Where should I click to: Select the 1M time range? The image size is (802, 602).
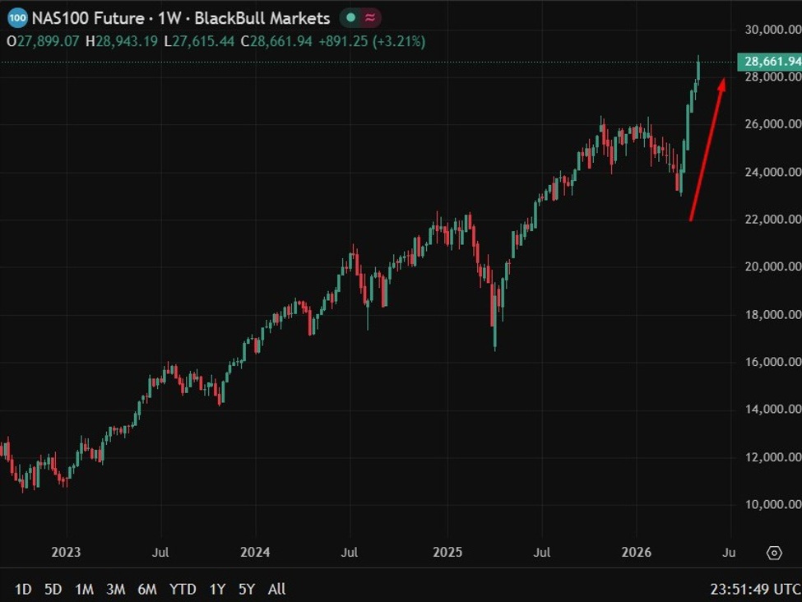pos(84,589)
